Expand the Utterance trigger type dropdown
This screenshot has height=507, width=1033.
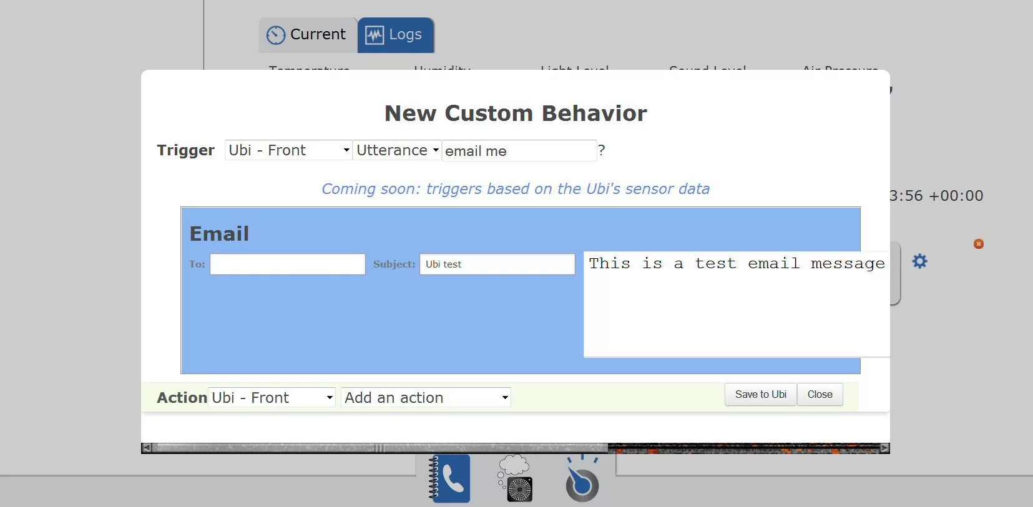coord(397,150)
